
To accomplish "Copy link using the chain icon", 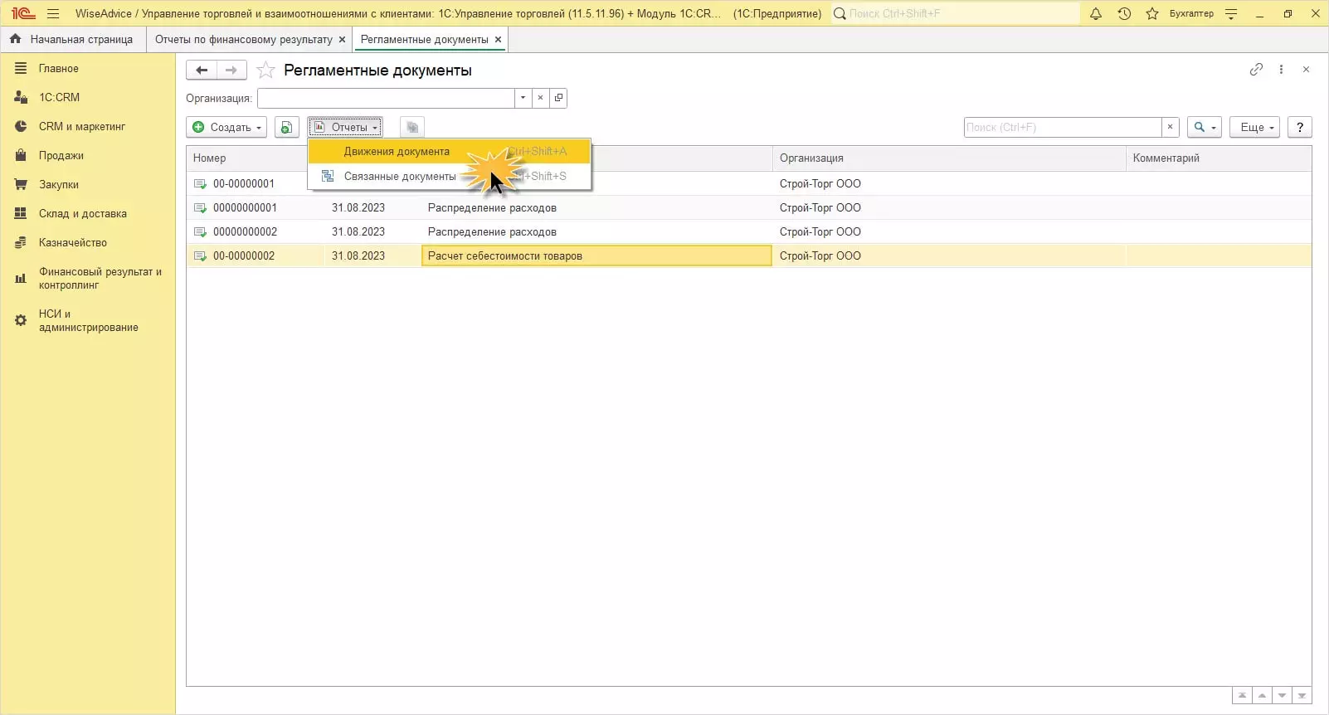I will (x=1256, y=70).
